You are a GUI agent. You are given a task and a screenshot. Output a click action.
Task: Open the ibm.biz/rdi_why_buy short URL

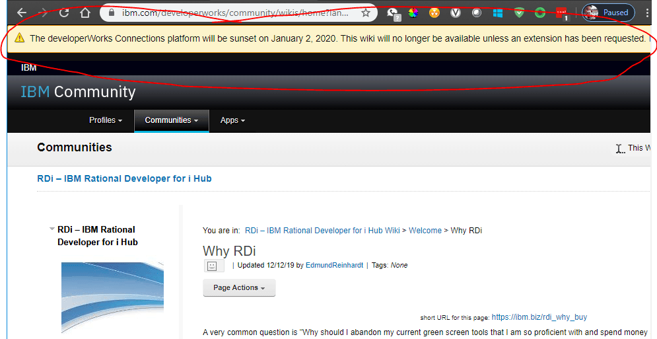coord(539,317)
